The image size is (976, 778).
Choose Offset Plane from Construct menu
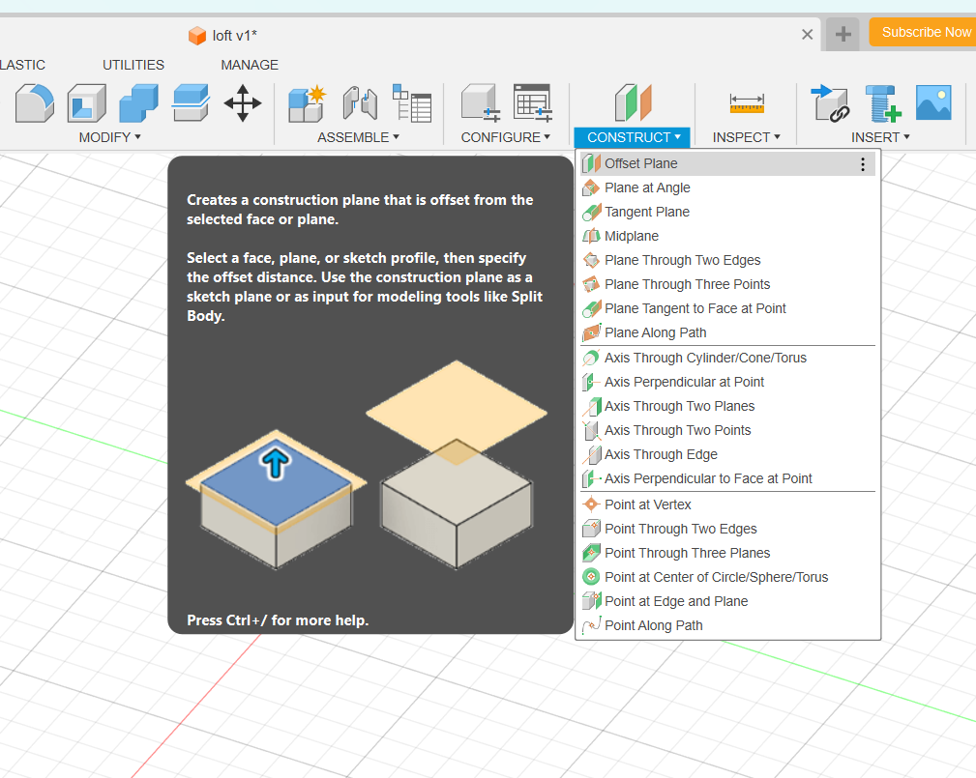click(x=727, y=163)
